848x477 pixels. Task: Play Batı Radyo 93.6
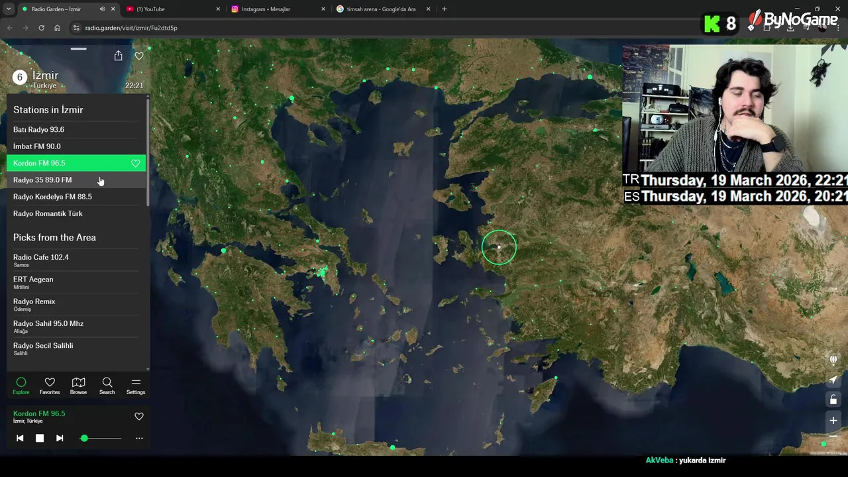click(x=76, y=129)
